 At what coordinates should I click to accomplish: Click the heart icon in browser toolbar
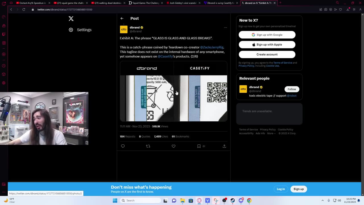340,9
